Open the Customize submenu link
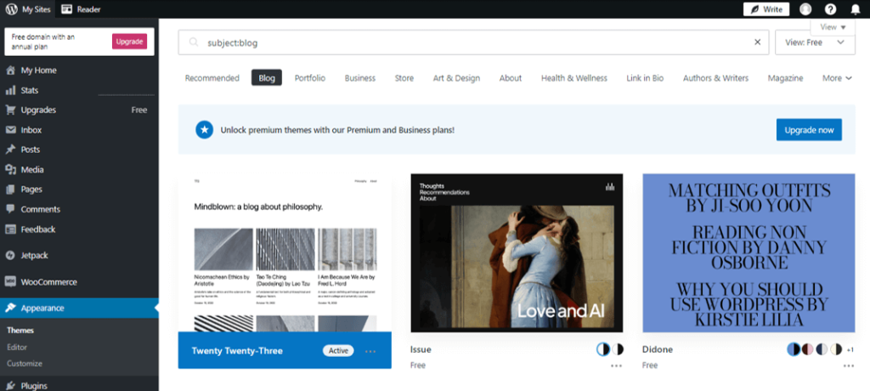Viewport: 870px width, 391px height. pos(25,364)
